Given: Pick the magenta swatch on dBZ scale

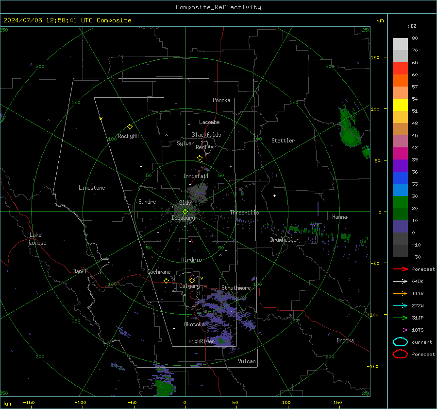Looking at the screenshot, I should click(x=400, y=154).
